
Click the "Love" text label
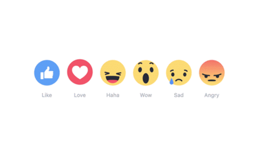80,95
